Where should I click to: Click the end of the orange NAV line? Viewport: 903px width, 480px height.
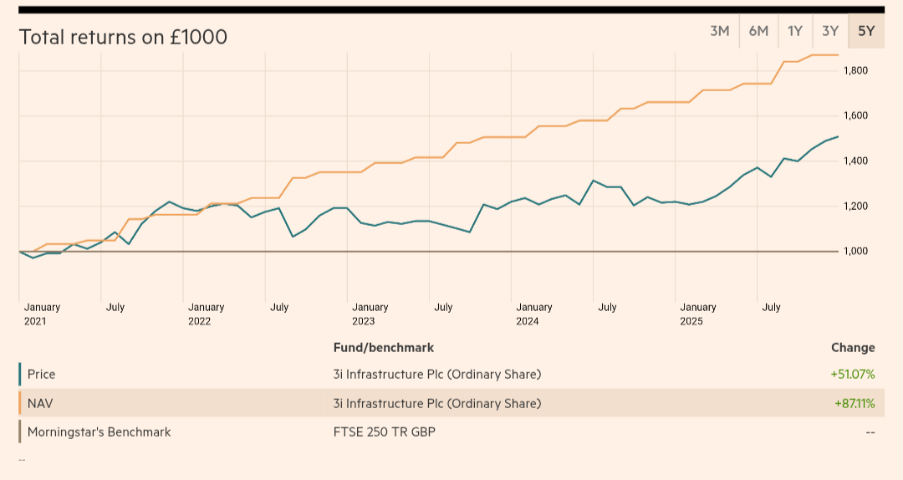(838, 55)
